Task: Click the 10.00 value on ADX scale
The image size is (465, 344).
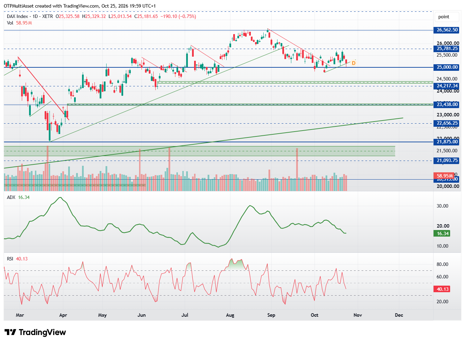Action: click(443, 246)
